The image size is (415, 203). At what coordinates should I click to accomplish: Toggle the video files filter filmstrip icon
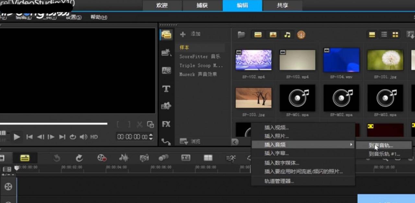coord(258,34)
